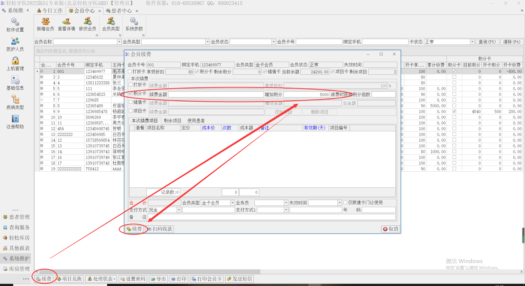Screen dimensions: 525x286
Task: Open 系统参数 toolbar icon
Action: pos(134,24)
